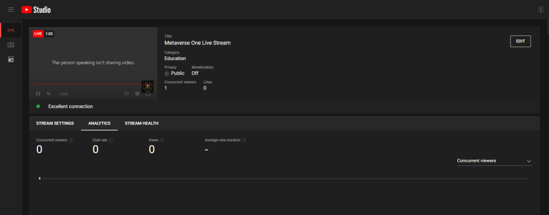Click the Edit button for stream details

click(520, 41)
